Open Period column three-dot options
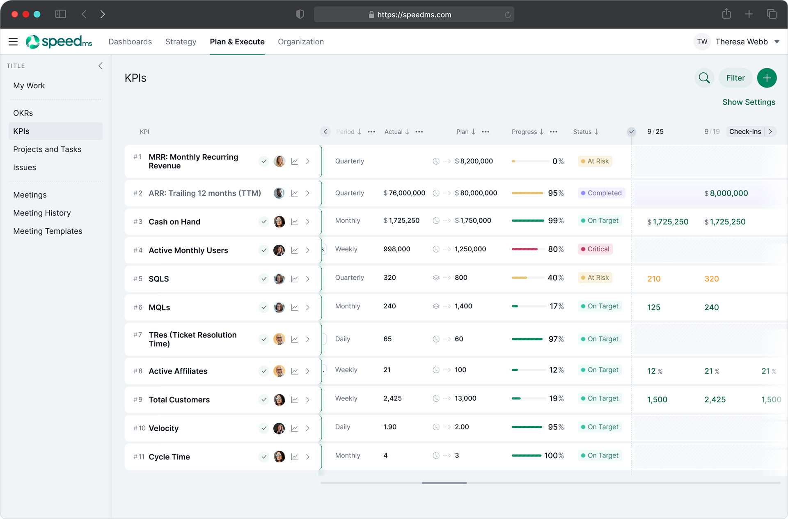 [371, 132]
